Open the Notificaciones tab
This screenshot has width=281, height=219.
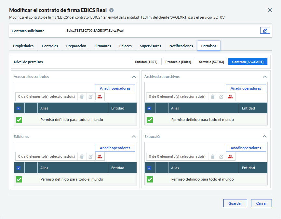pos(181,46)
